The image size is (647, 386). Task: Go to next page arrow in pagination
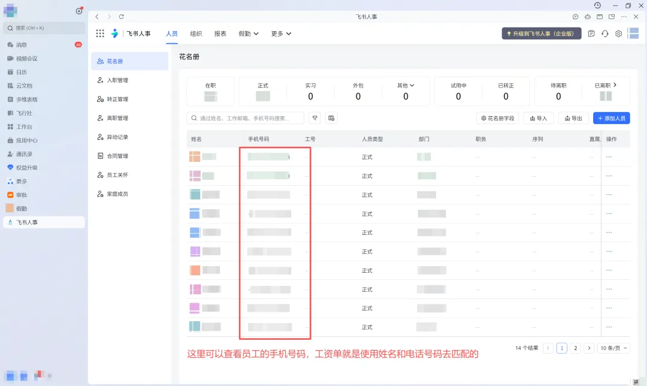[589, 348]
